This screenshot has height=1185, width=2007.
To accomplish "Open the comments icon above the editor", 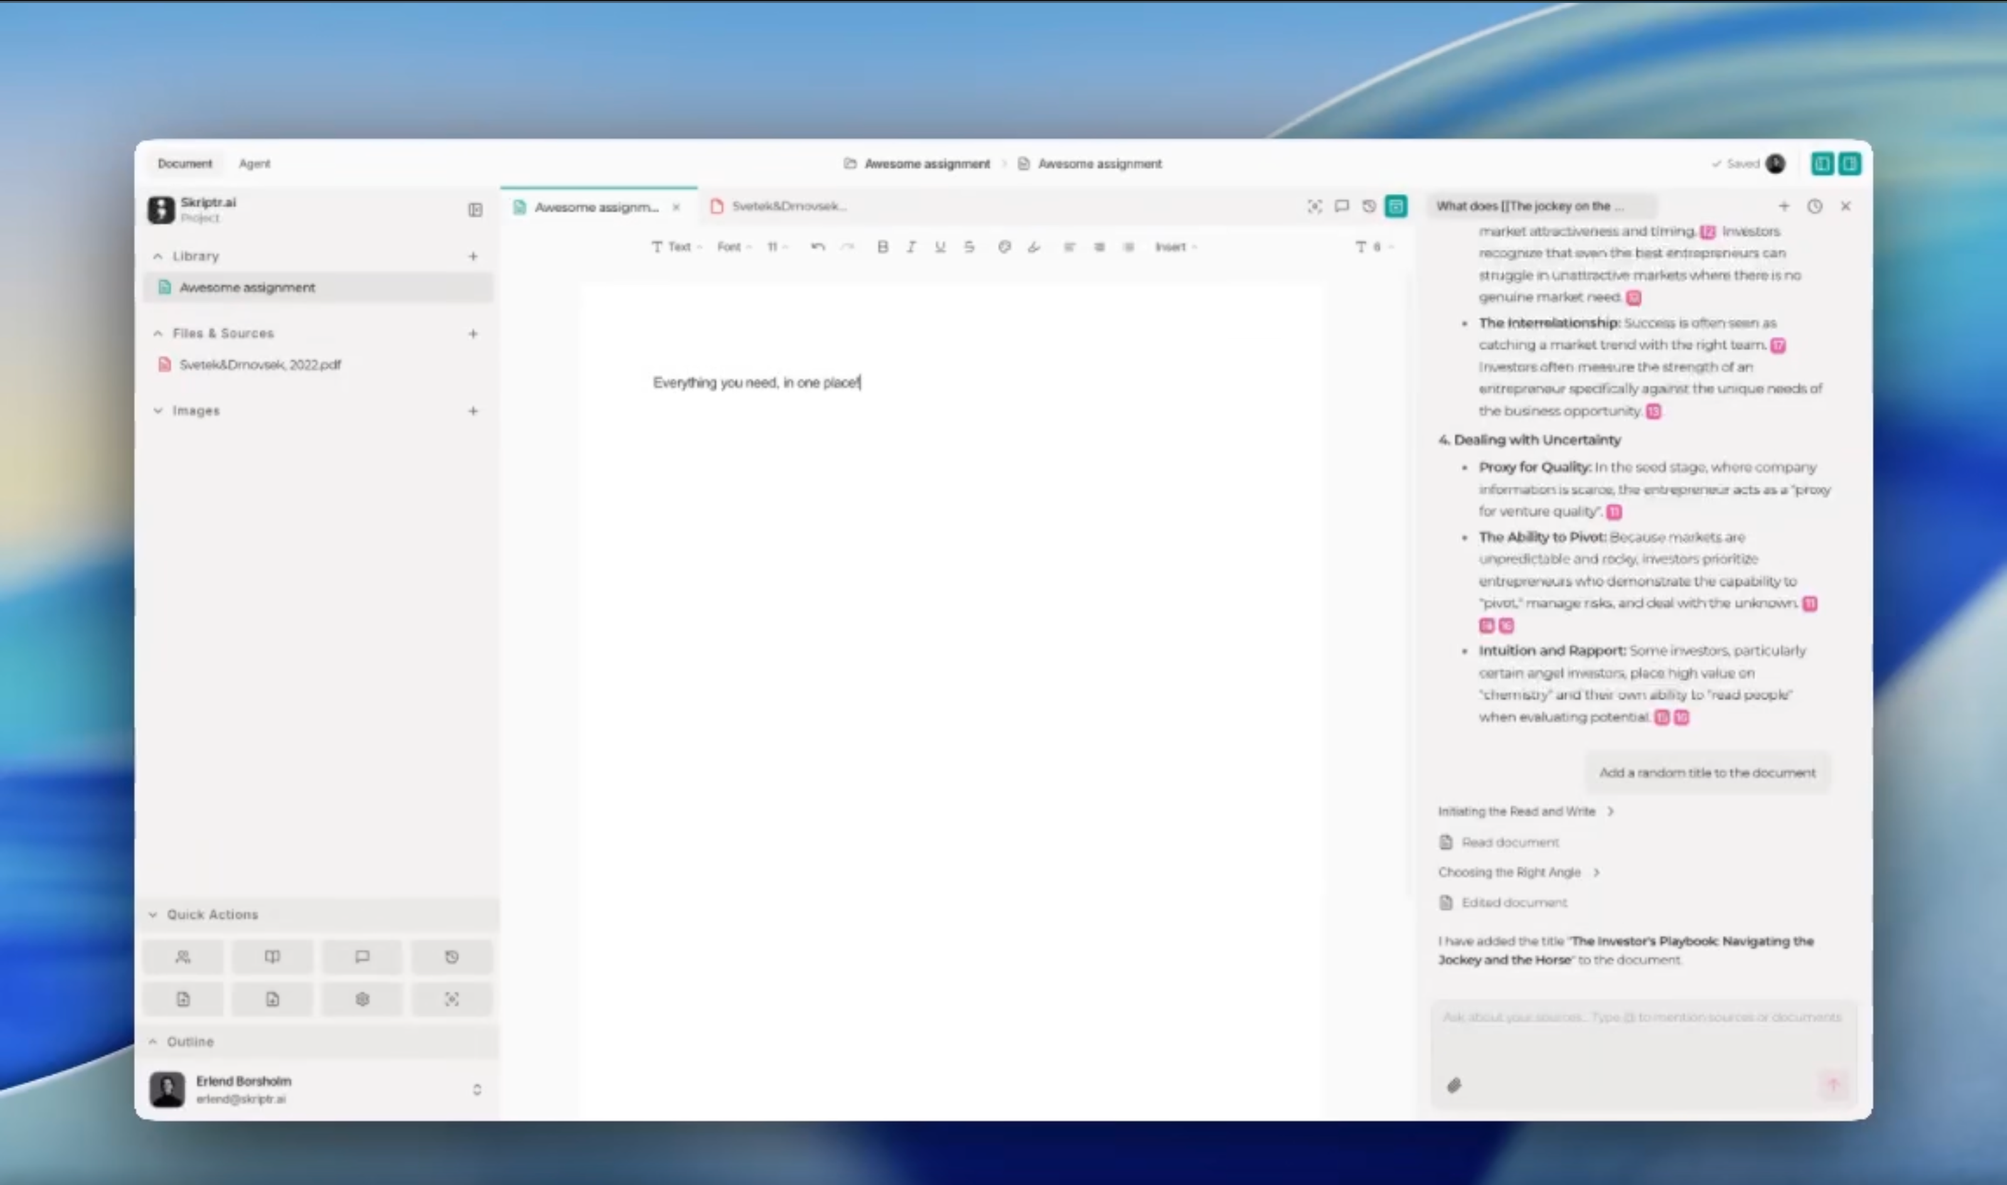I will tap(1342, 206).
